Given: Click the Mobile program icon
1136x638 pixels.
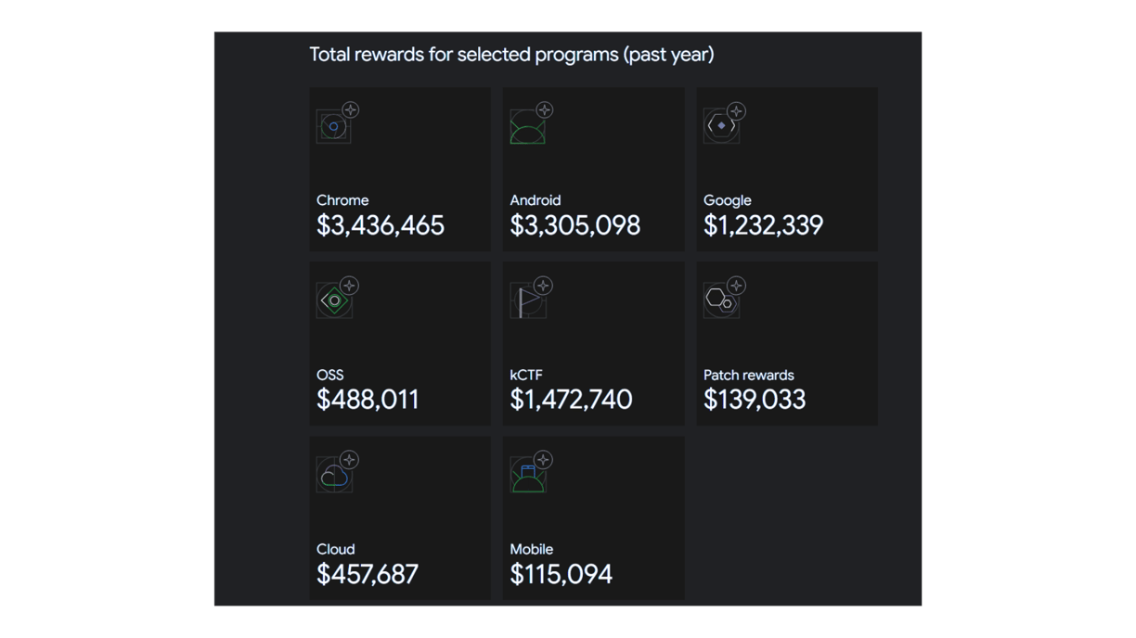Looking at the screenshot, I should click(x=531, y=472).
